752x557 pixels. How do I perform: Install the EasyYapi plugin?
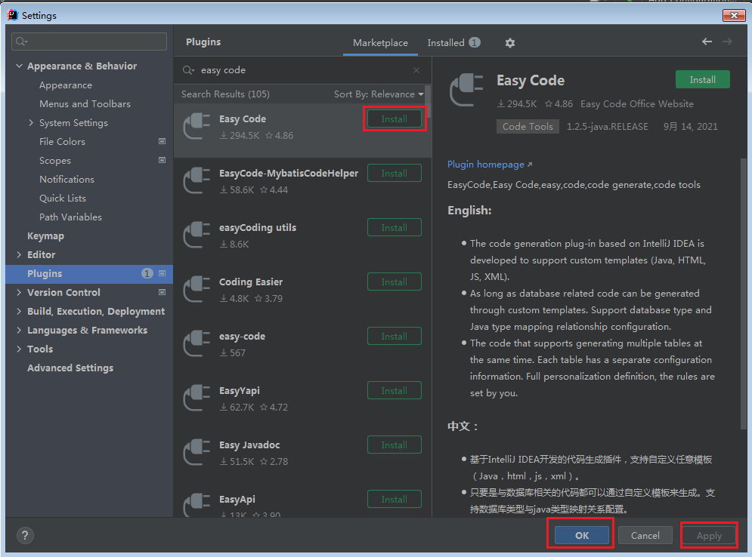tap(395, 391)
